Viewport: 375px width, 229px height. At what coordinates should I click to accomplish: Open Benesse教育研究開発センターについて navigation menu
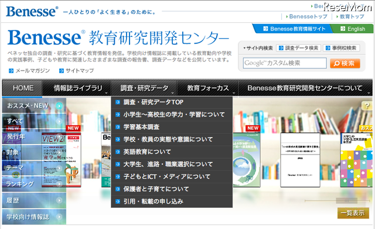305,88
